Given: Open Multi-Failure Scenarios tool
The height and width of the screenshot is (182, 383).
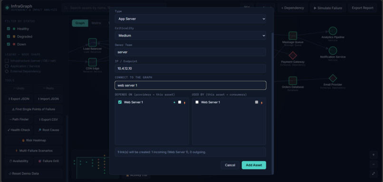Looking at the screenshot, I should pos(33,151).
